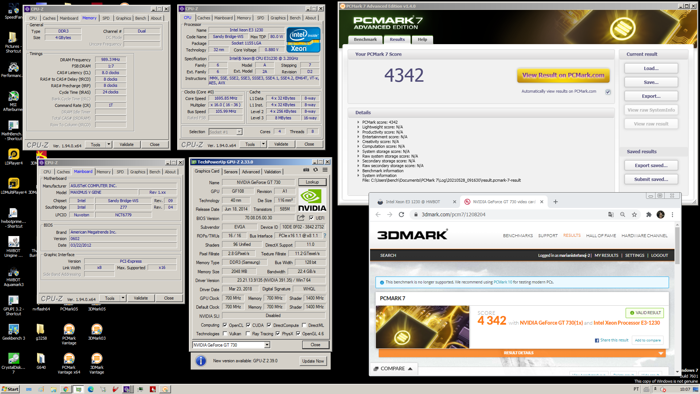Click the Export... button in PCMark 7
Image resolution: width=700 pixels, height=394 pixels.
point(651,96)
